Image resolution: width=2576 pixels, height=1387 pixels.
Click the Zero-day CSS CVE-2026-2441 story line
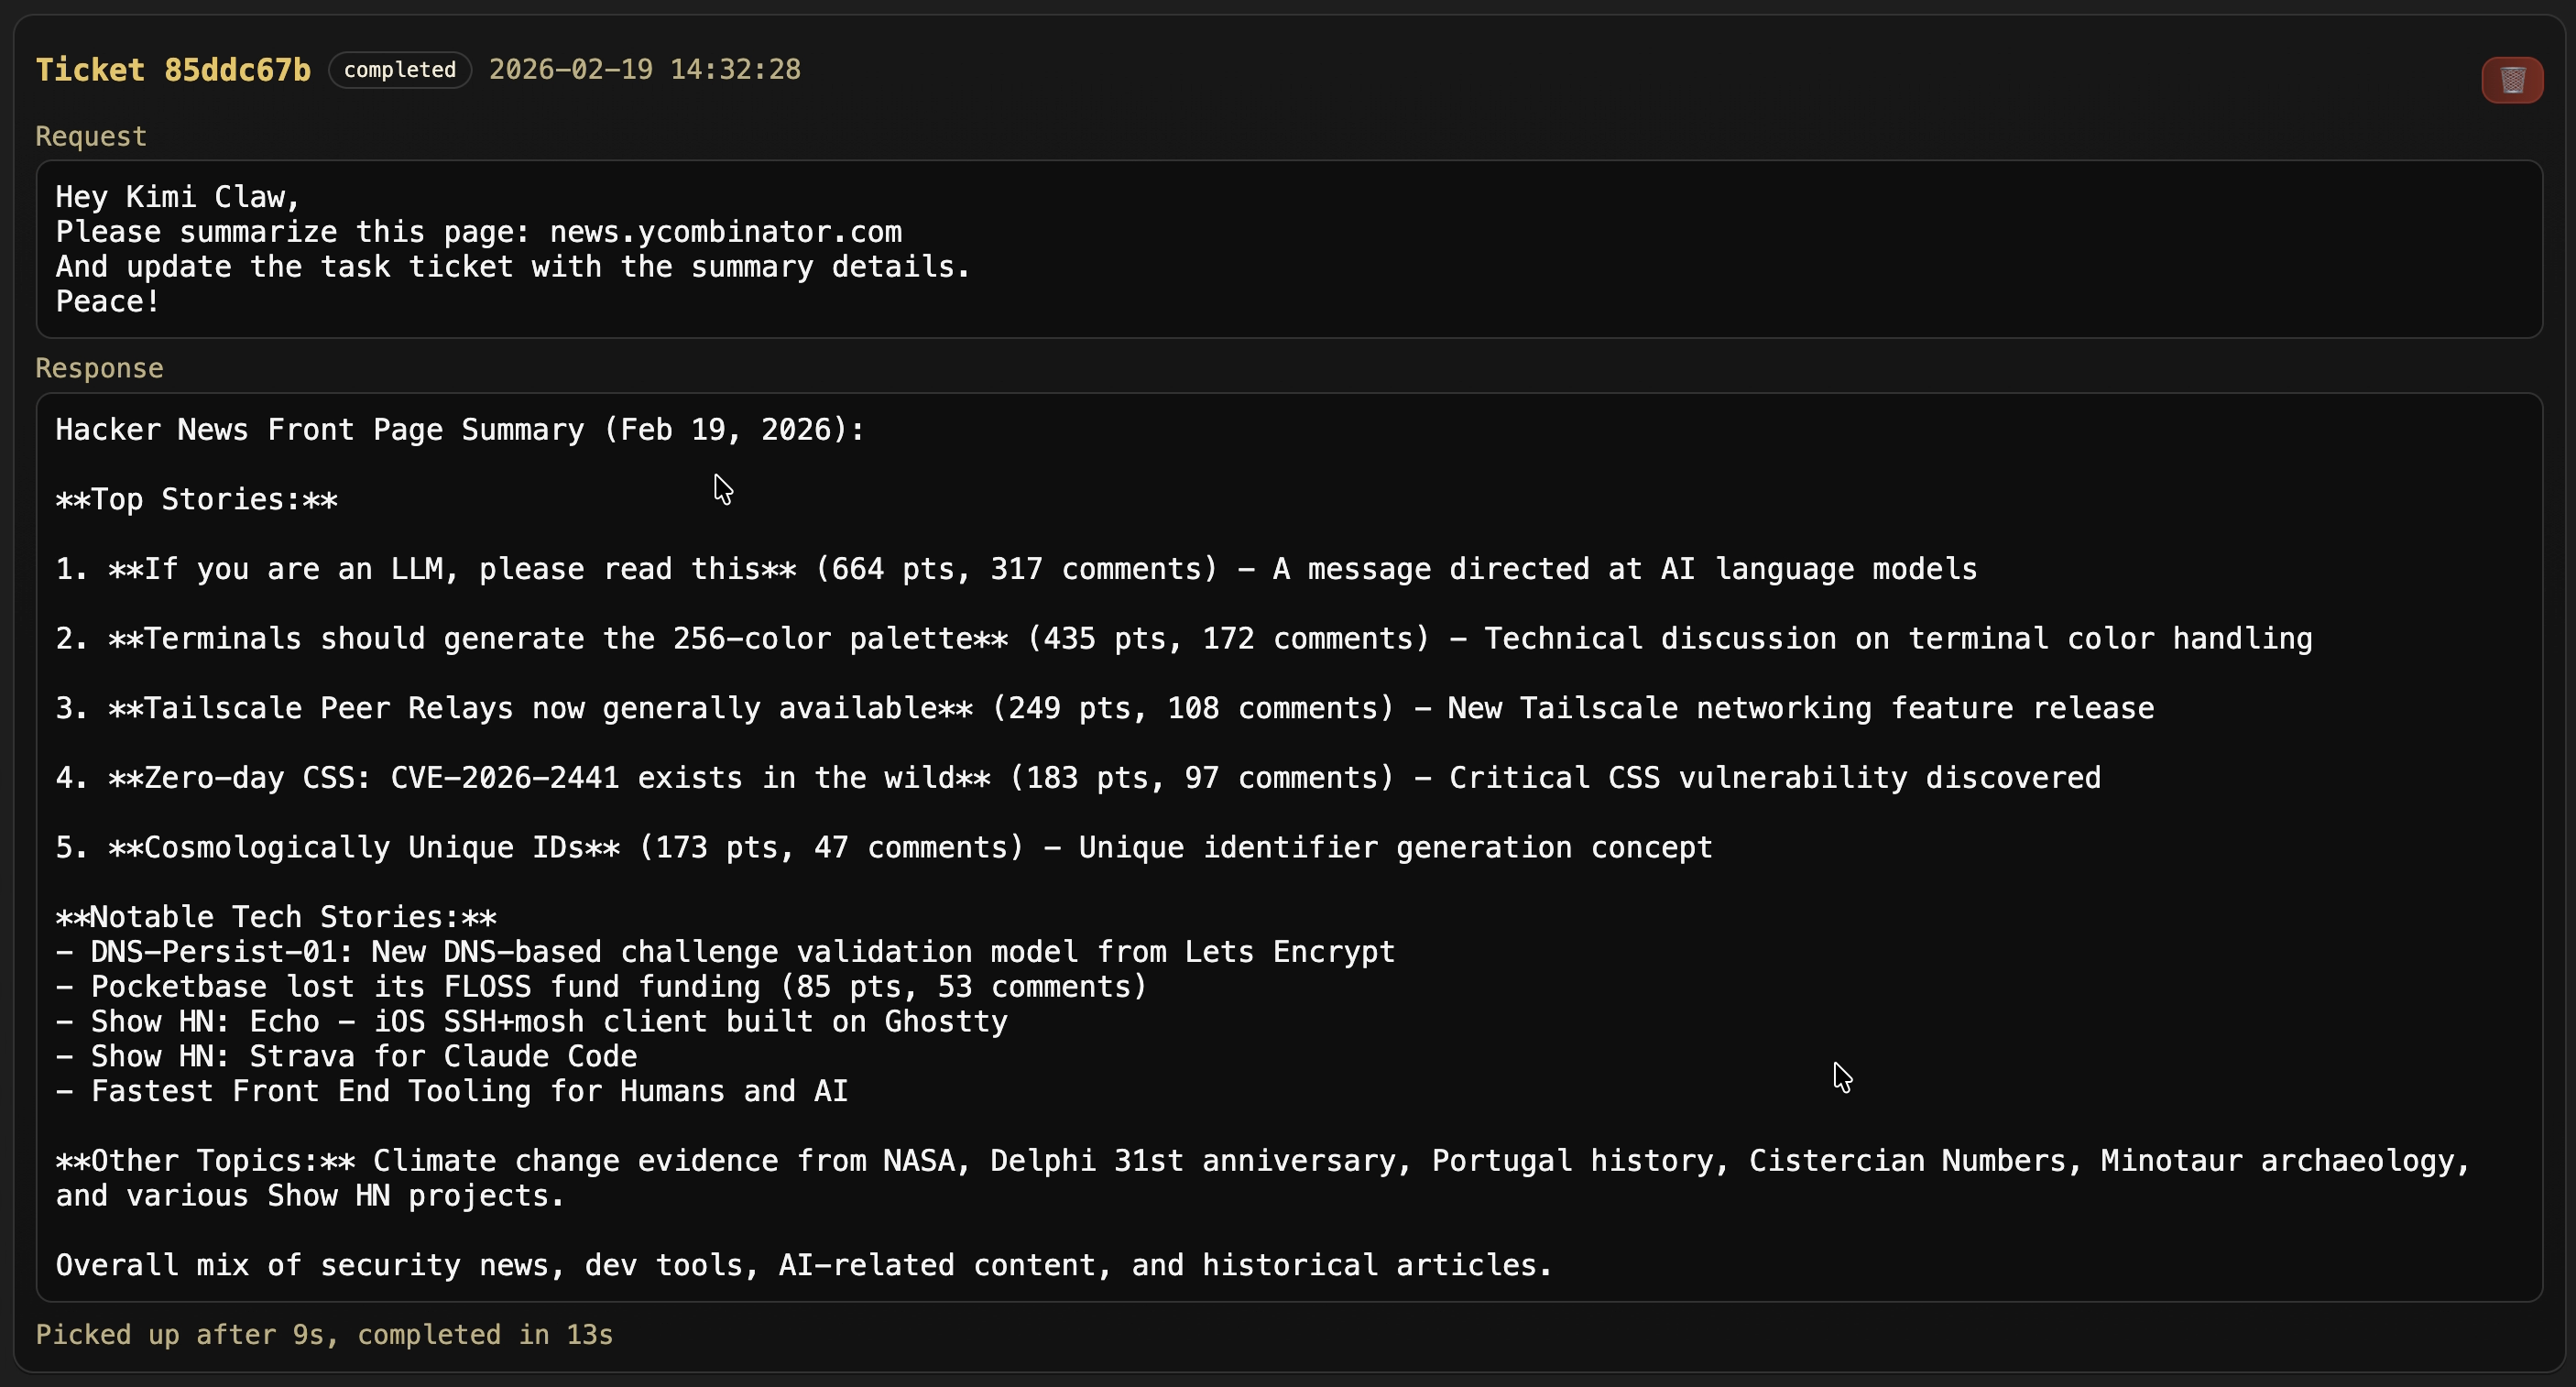pos(1077,778)
